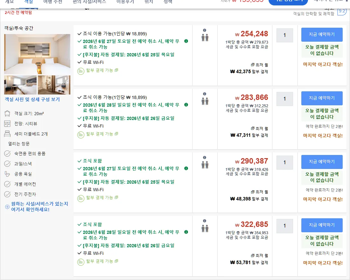
Task: Click the 객실 크기: 20m² text
Action: (x=29, y=114)
